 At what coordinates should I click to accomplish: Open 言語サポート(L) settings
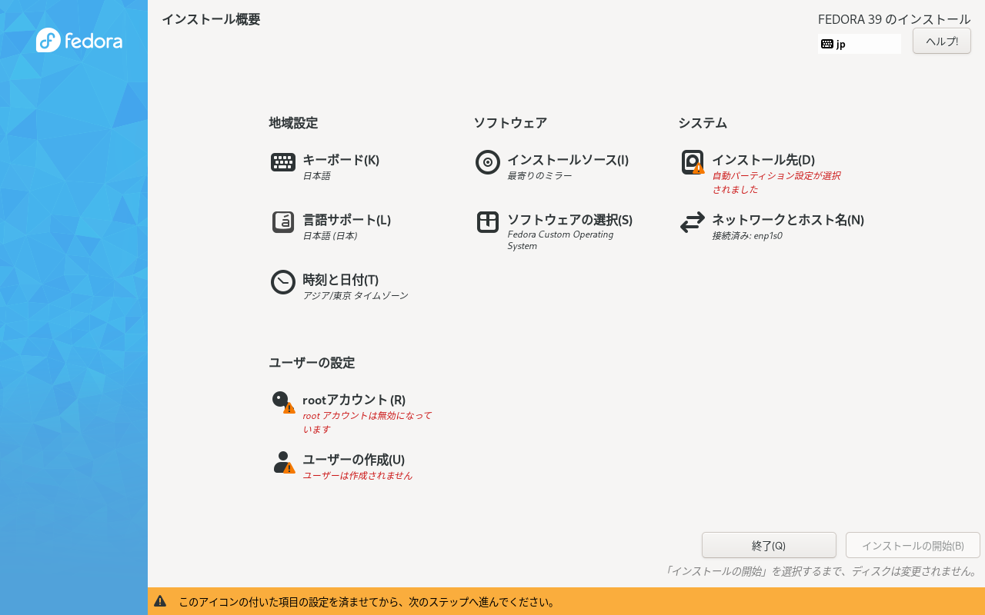347,220
